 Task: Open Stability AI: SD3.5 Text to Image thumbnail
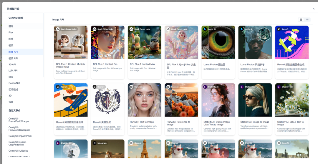point(292,100)
